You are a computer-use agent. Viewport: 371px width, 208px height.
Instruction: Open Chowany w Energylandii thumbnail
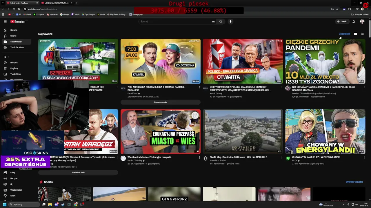[x=325, y=131]
